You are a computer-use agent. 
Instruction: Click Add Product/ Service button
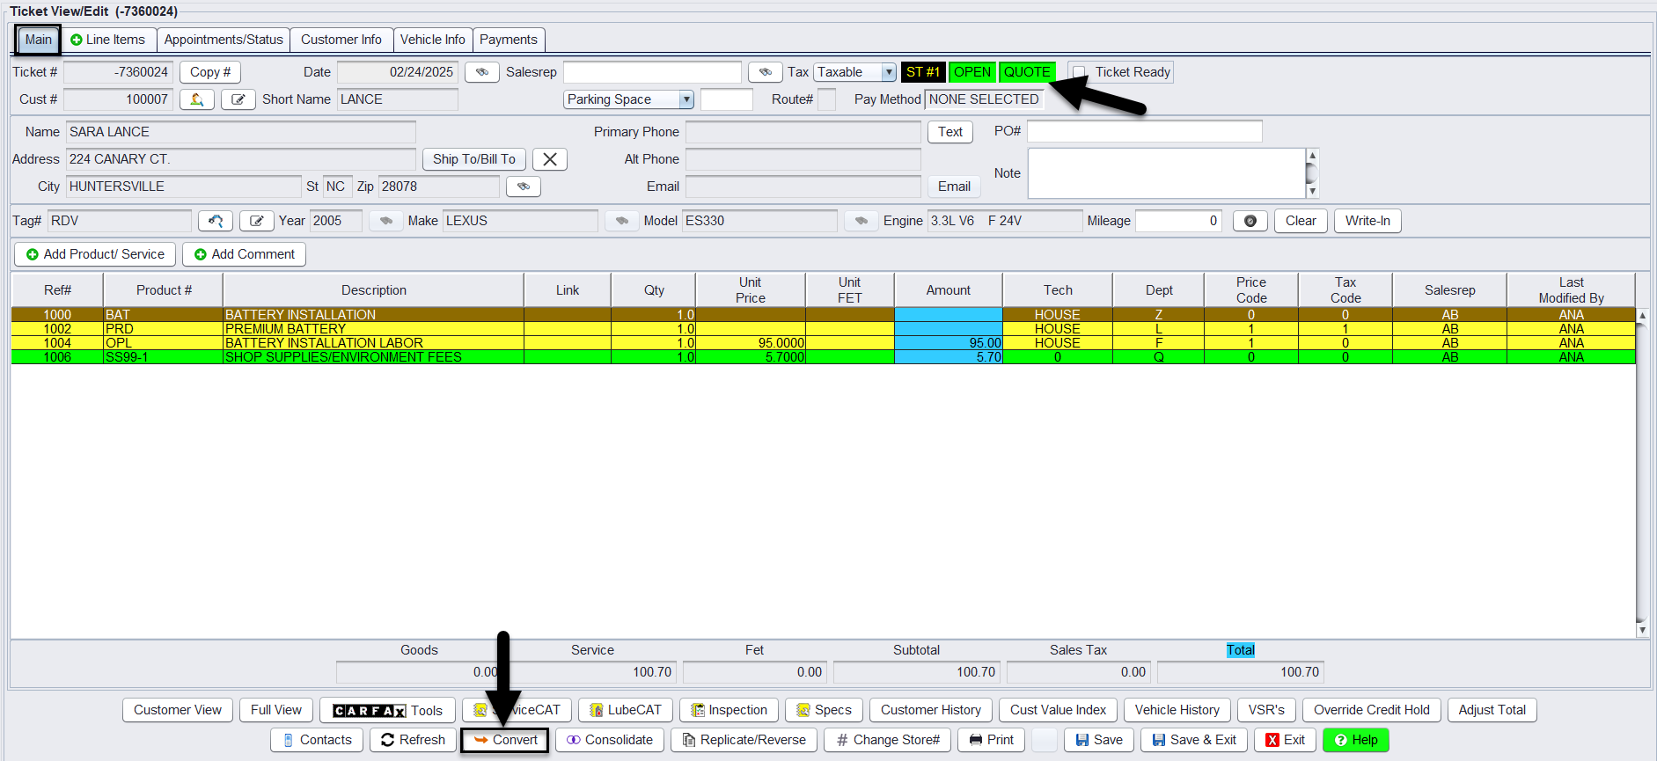pyautogui.click(x=95, y=254)
